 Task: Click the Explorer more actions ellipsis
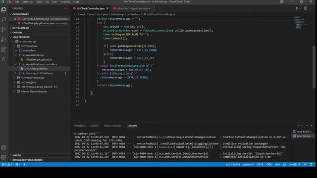click(65, 8)
